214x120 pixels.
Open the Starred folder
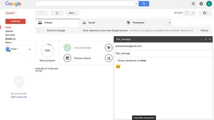tap(9, 31)
